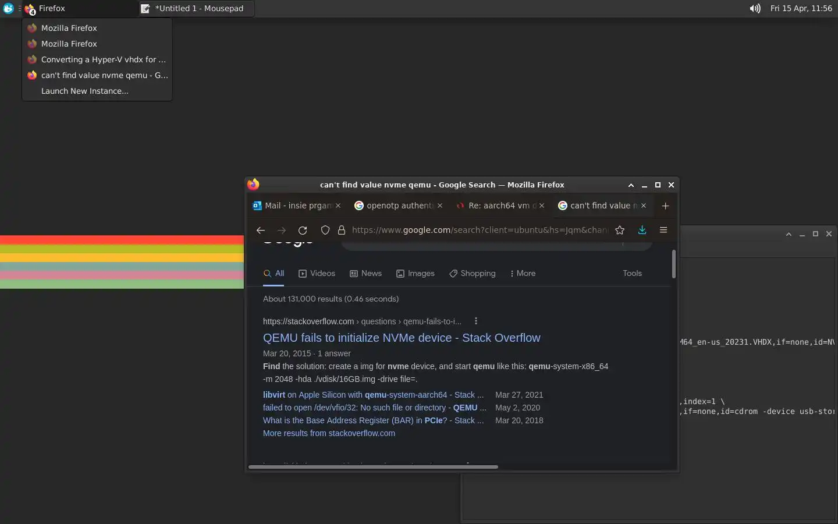Roll up Firefox window with up-arrow button
The height and width of the screenshot is (524, 838).
pos(631,185)
